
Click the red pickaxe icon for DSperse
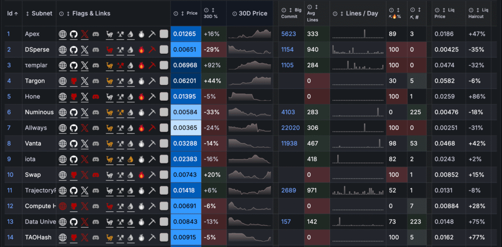(x=152, y=49)
